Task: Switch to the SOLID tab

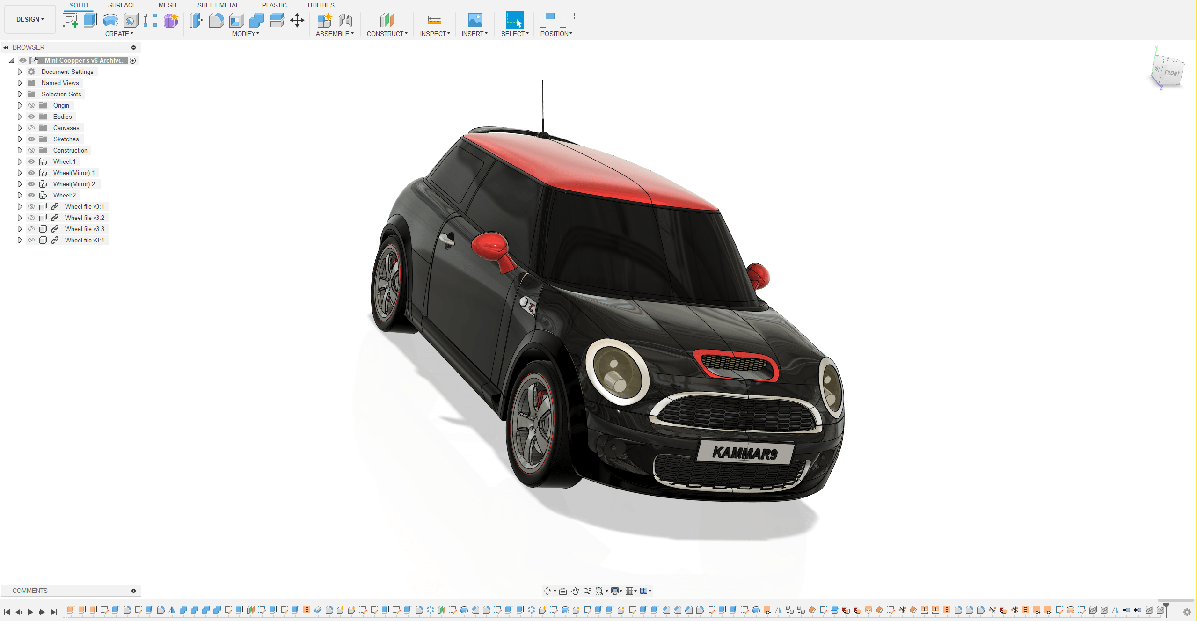Action: [x=79, y=5]
